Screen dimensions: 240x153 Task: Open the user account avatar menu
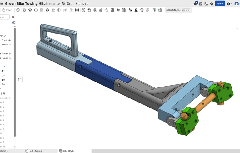pyautogui.click(x=237, y=4)
